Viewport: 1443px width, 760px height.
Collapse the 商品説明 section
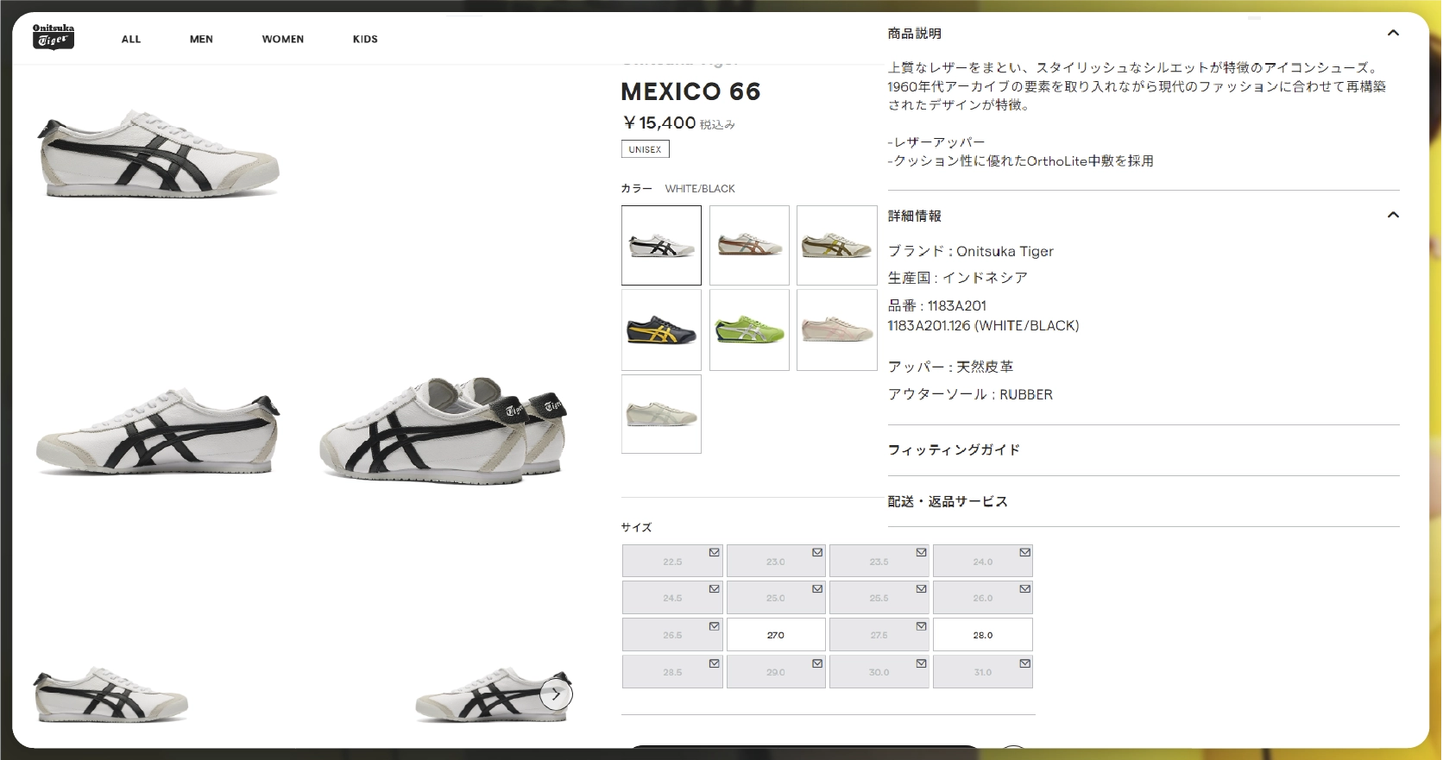[1393, 33]
